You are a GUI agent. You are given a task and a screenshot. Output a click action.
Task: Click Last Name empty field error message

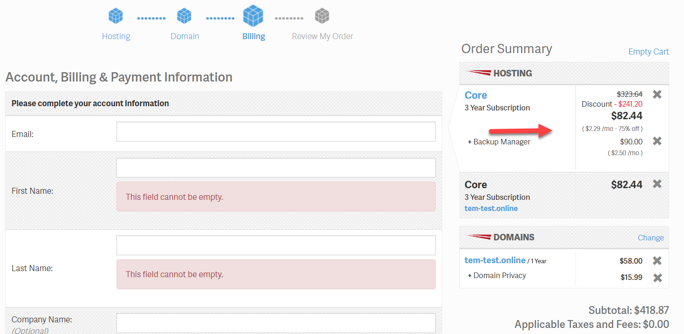(276, 274)
